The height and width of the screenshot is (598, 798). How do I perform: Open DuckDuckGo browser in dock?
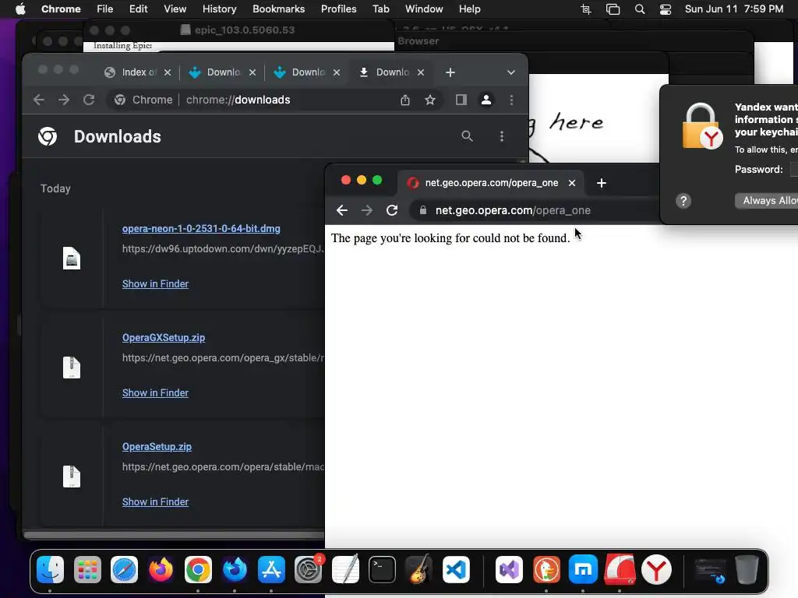[546, 569]
